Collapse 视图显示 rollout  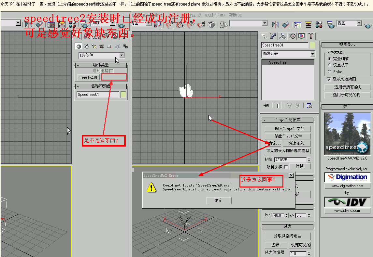[x=347, y=45]
